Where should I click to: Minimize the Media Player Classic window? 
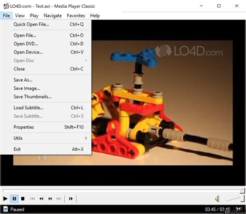pos(201,6)
